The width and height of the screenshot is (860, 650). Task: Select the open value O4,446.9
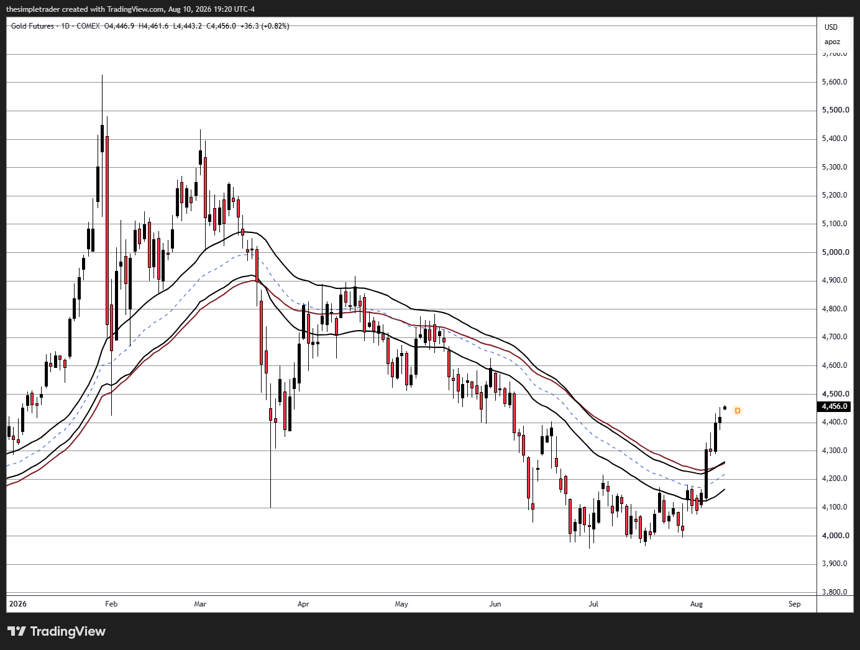[x=119, y=26]
